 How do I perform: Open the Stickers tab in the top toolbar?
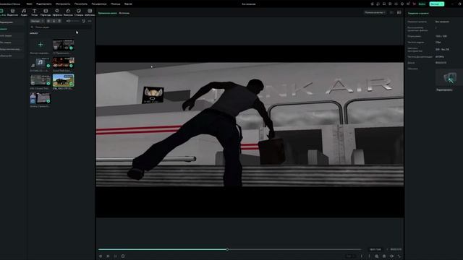click(79, 12)
